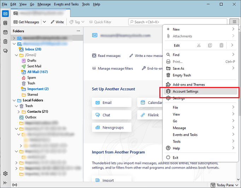Screen dimensions: 241x188
Task: Open Account Settings from the app menu
Action: pos(201,91)
